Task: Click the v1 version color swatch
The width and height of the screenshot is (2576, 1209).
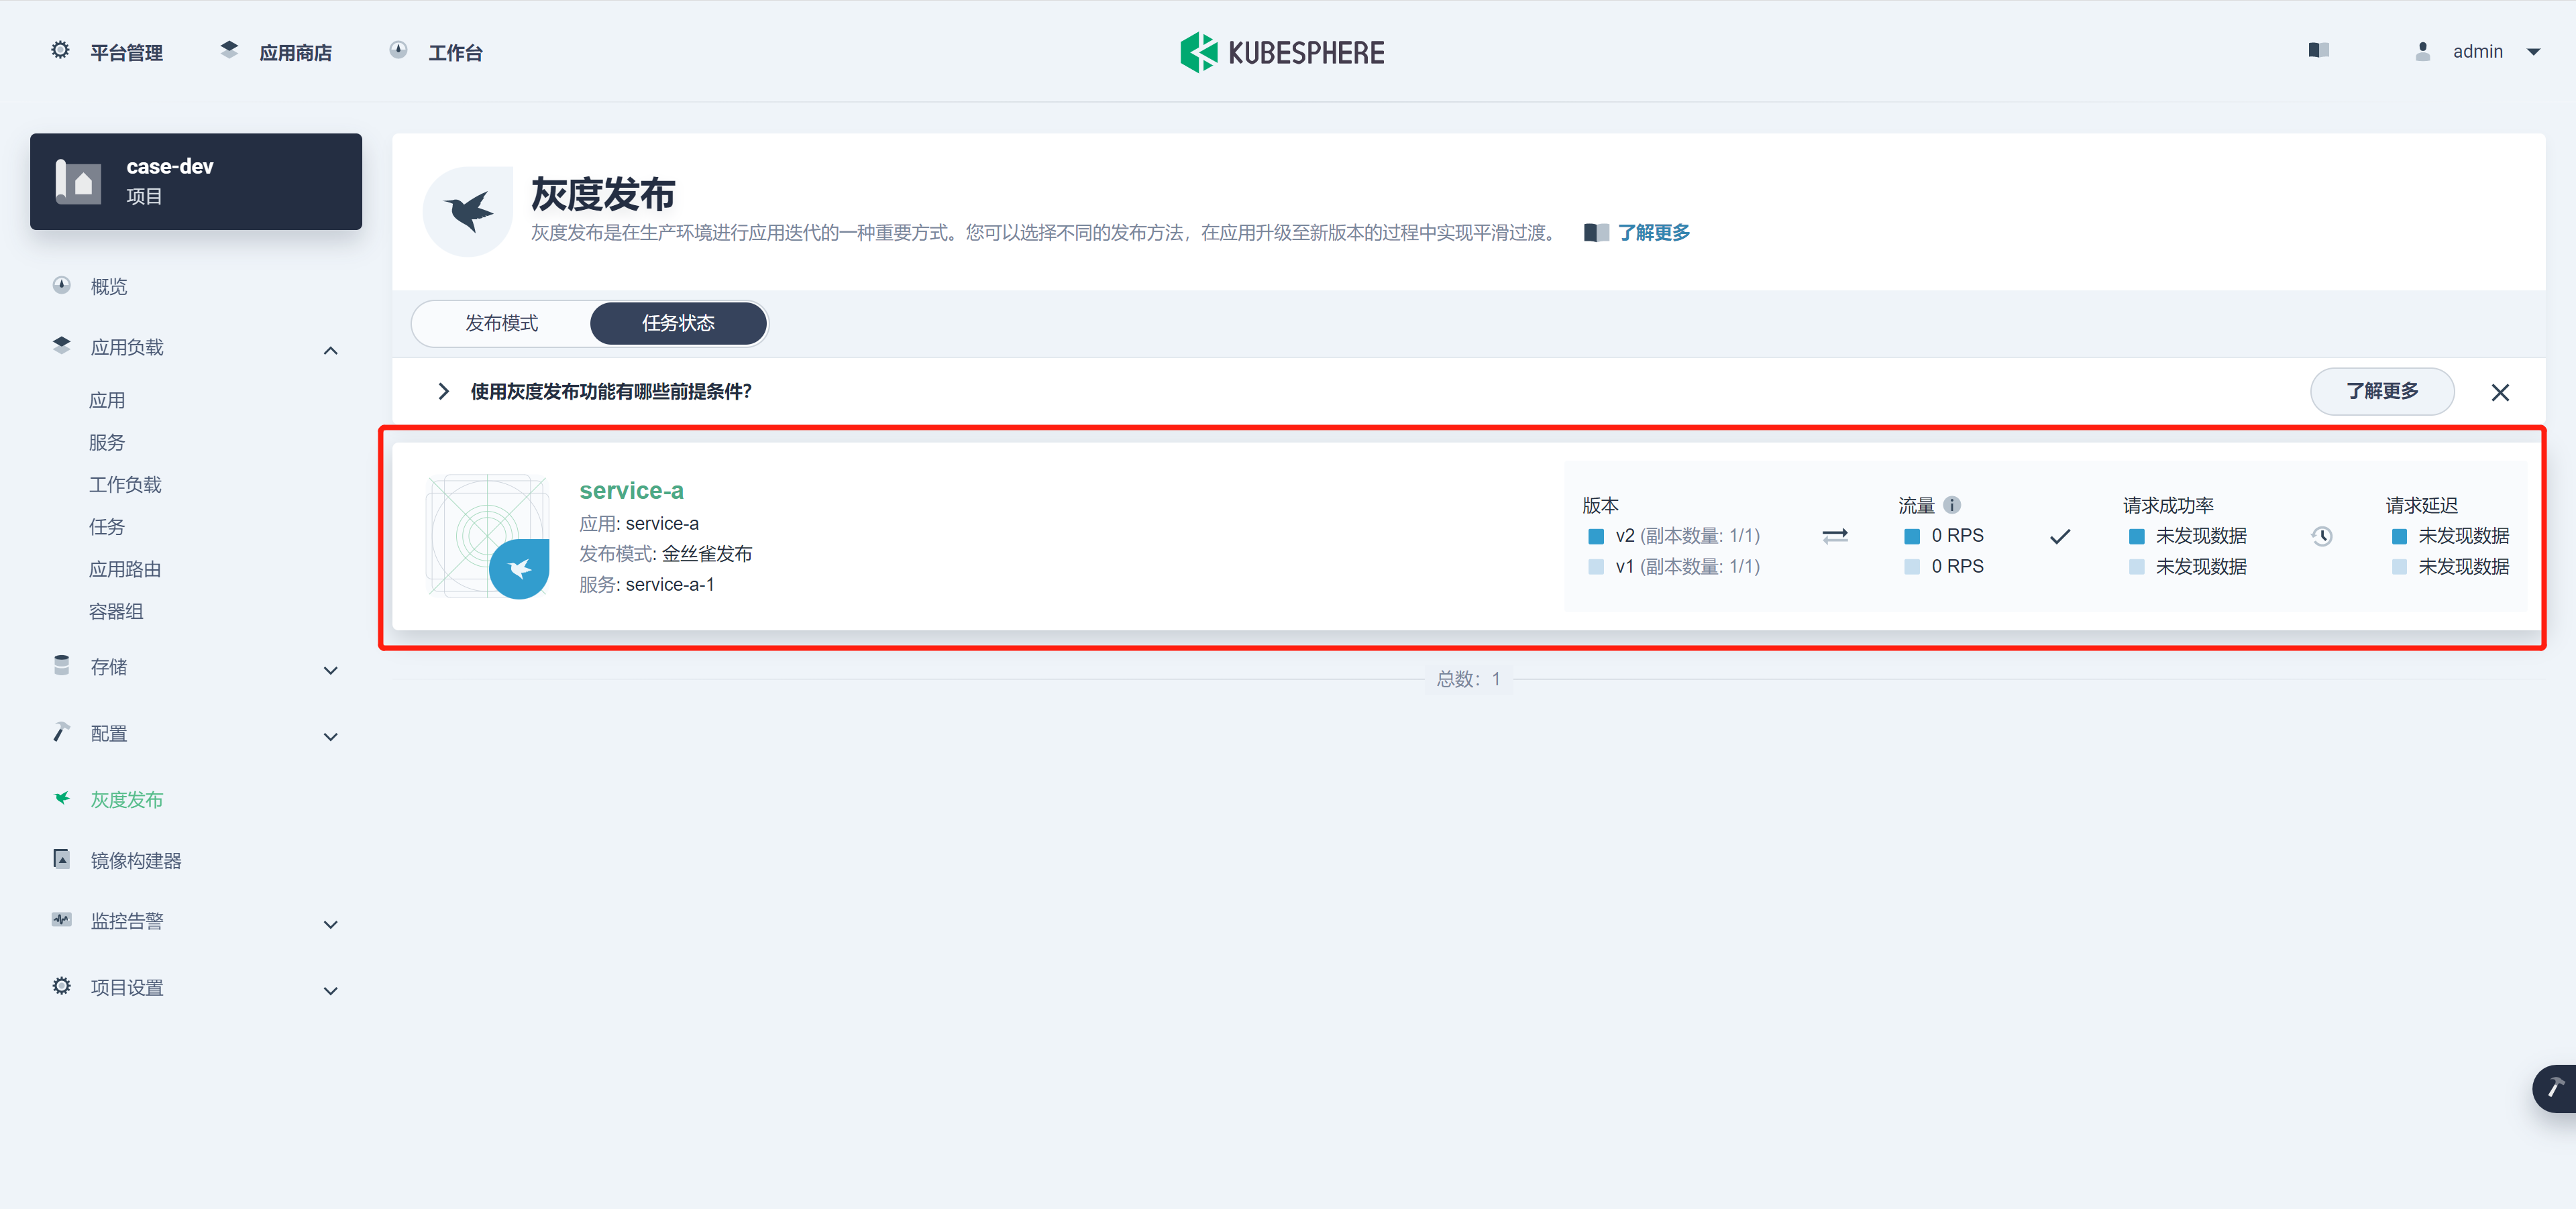Action: click(1596, 567)
